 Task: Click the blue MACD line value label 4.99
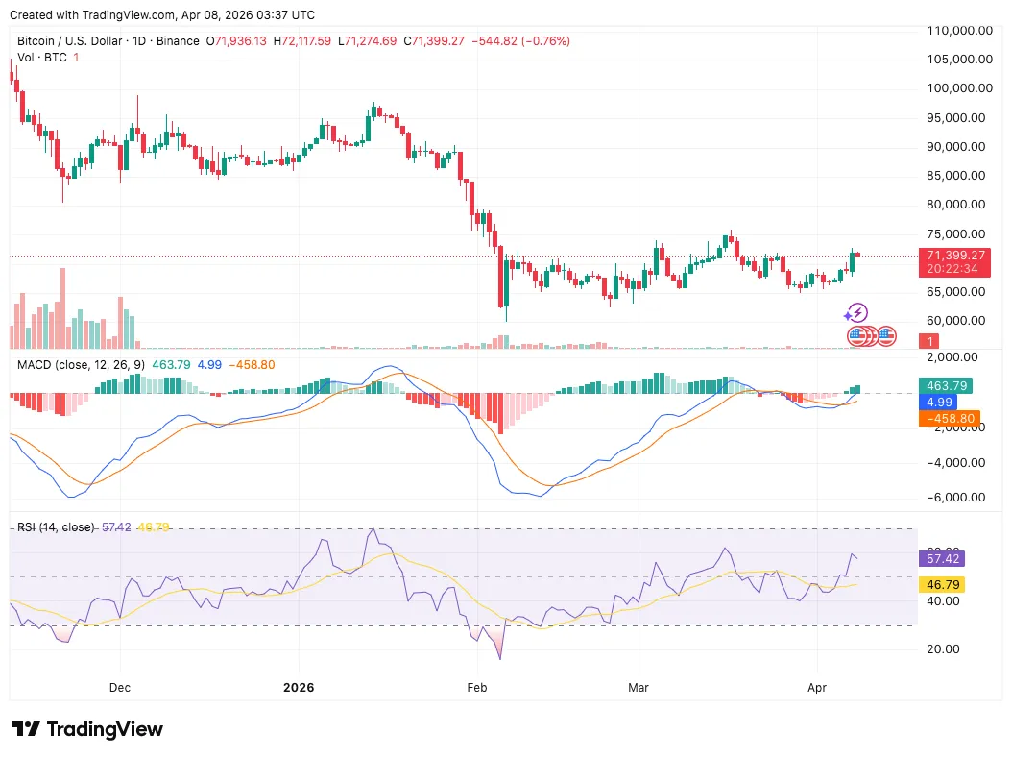[936, 403]
